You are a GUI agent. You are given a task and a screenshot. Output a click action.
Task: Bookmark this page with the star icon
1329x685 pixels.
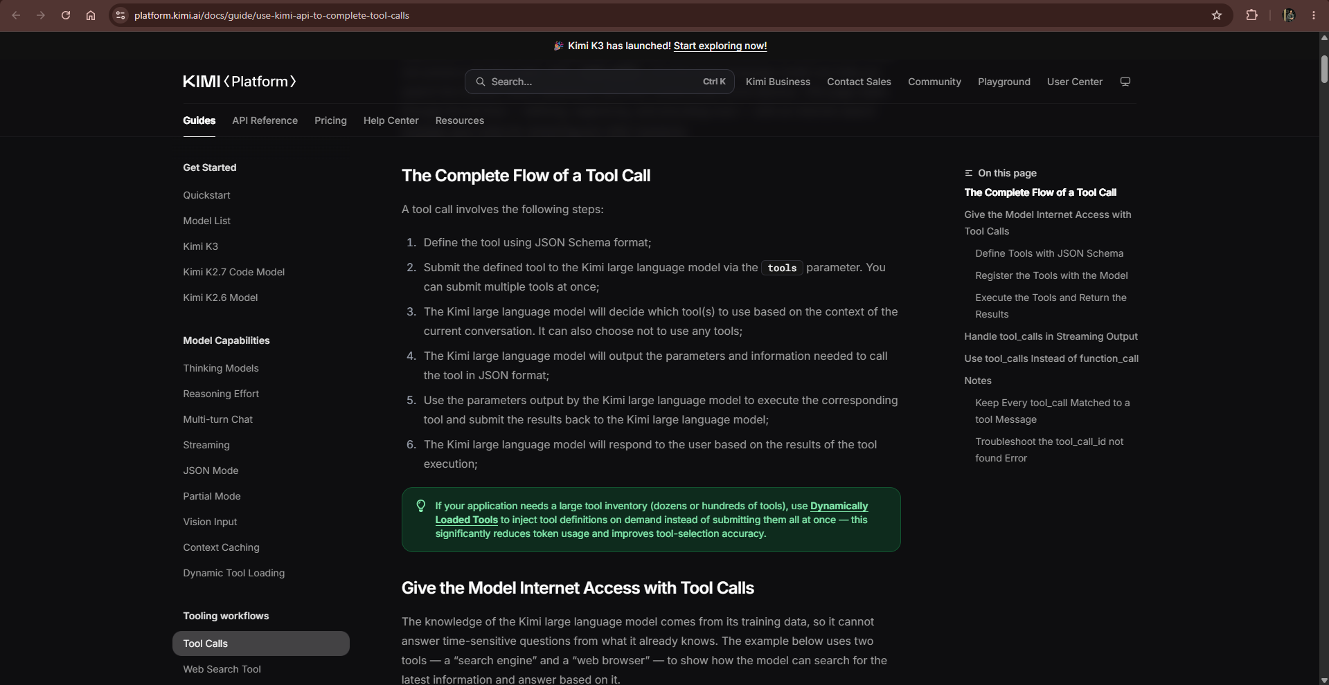tap(1217, 15)
